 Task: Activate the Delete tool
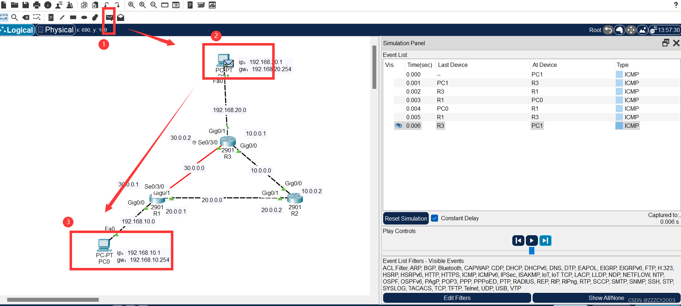[x=26, y=17]
